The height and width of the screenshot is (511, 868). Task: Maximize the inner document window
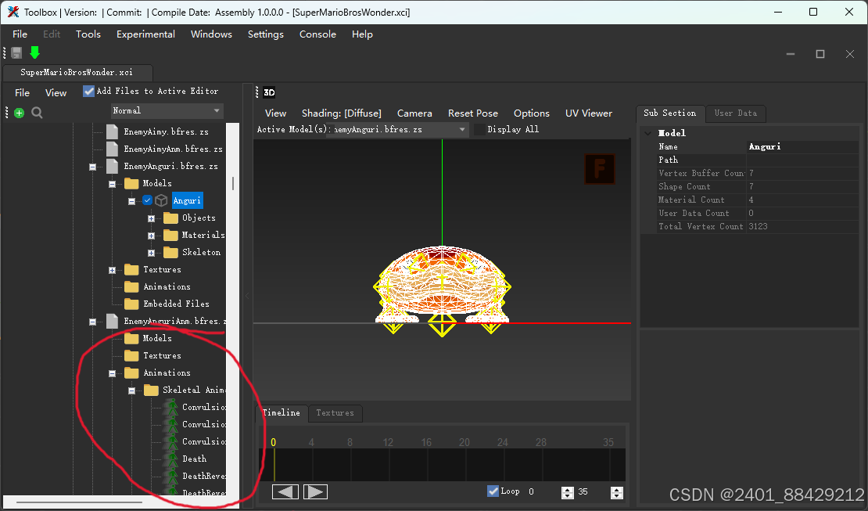click(820, 54)
